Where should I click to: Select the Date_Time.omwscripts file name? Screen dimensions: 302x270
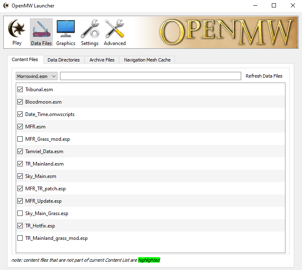click(x=50, y=114)
